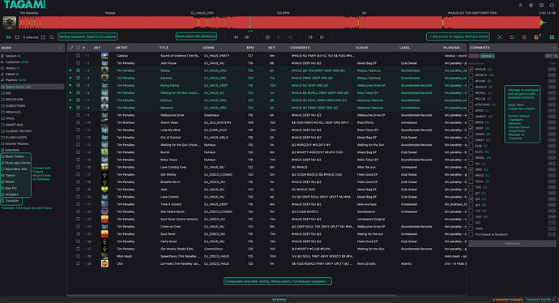Viewport: 559px width, 303px height.
Task: Sort by the TITLE column header
Action: point(164,48)
